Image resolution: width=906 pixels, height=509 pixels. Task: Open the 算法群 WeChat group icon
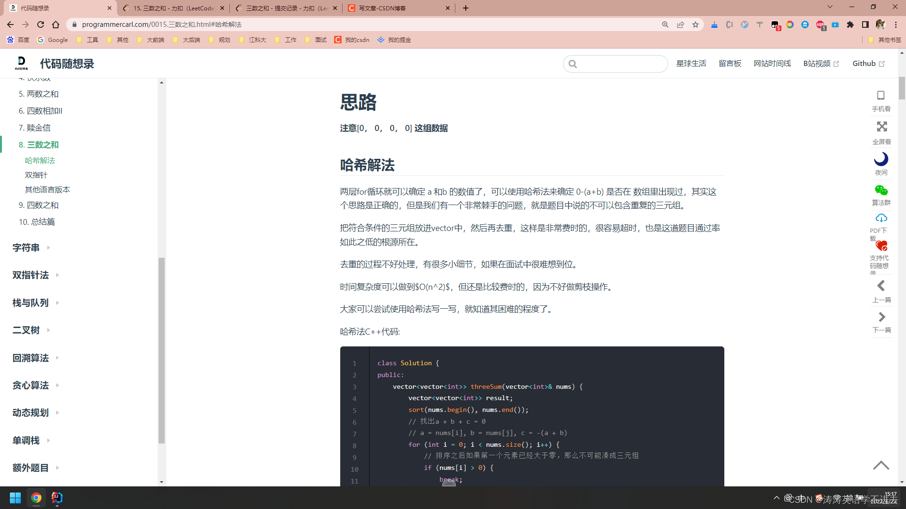click(881, 191)
